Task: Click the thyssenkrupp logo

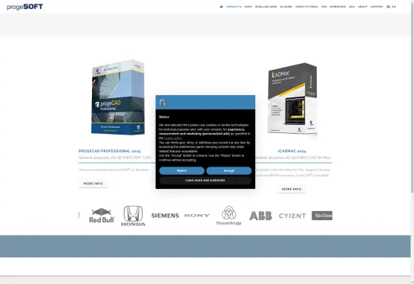Action: (229, 216)
